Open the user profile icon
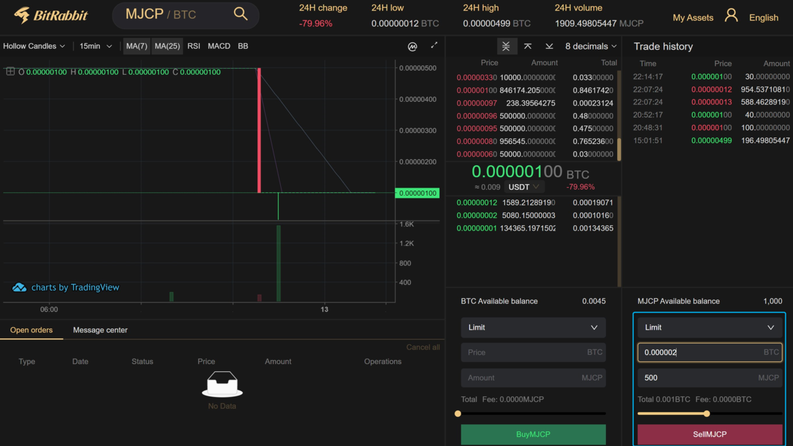This screenshot has height=446, width=793. click(731, 15)
